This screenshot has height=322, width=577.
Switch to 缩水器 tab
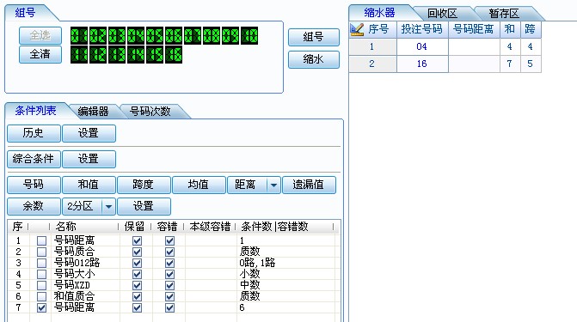(379, 13)
